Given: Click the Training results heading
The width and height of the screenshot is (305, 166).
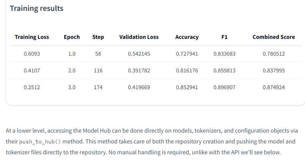Looking at the screenshot, I should 36,8.
